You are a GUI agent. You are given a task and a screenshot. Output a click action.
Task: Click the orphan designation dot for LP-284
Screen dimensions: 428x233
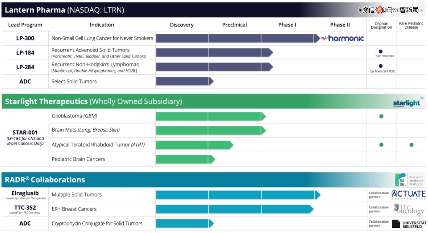(380, 66)
